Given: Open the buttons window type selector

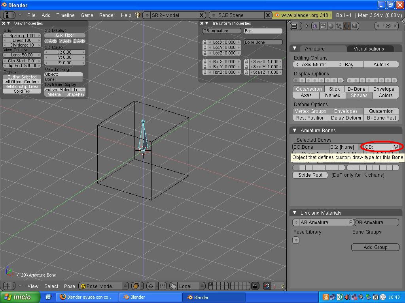Looking at the screenshot, I should pos(296,26).
